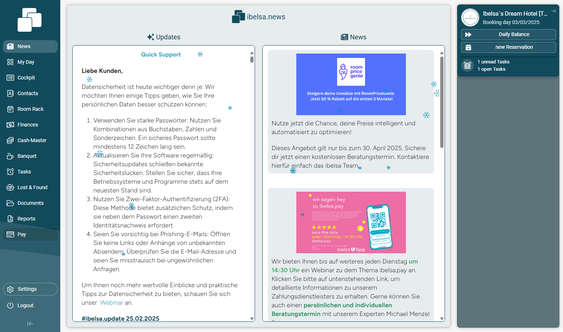The width and height of the screenshot is (563, 332).
Task: Open Tasks label in sidebar
Action: pyautogui.click(x=24, y=172)
